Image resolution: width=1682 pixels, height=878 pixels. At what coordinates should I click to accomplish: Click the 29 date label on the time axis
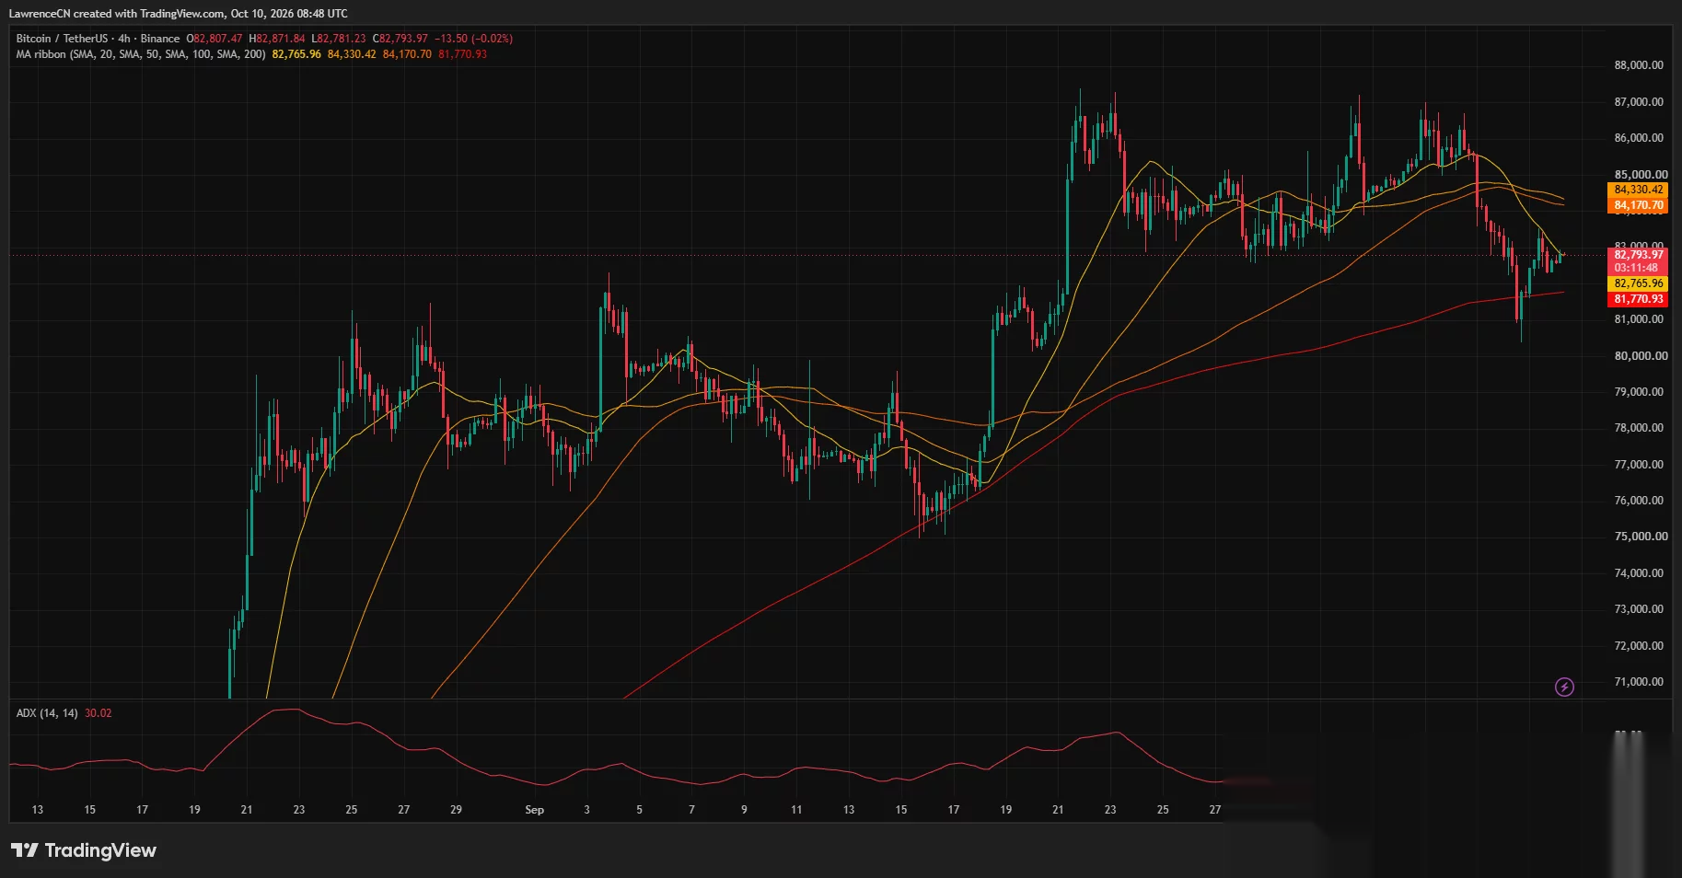[456, 810]
